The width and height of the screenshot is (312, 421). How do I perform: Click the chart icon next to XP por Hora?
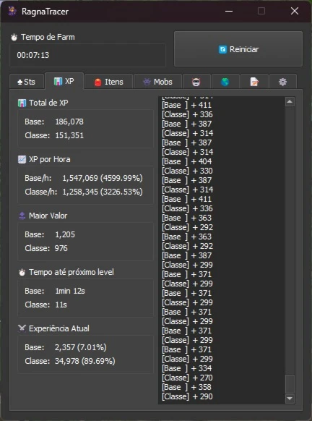tap(22, 159)
